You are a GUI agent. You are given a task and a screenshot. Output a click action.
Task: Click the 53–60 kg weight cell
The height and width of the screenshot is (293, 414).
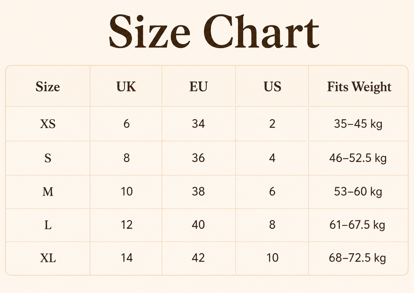(358, 192)
